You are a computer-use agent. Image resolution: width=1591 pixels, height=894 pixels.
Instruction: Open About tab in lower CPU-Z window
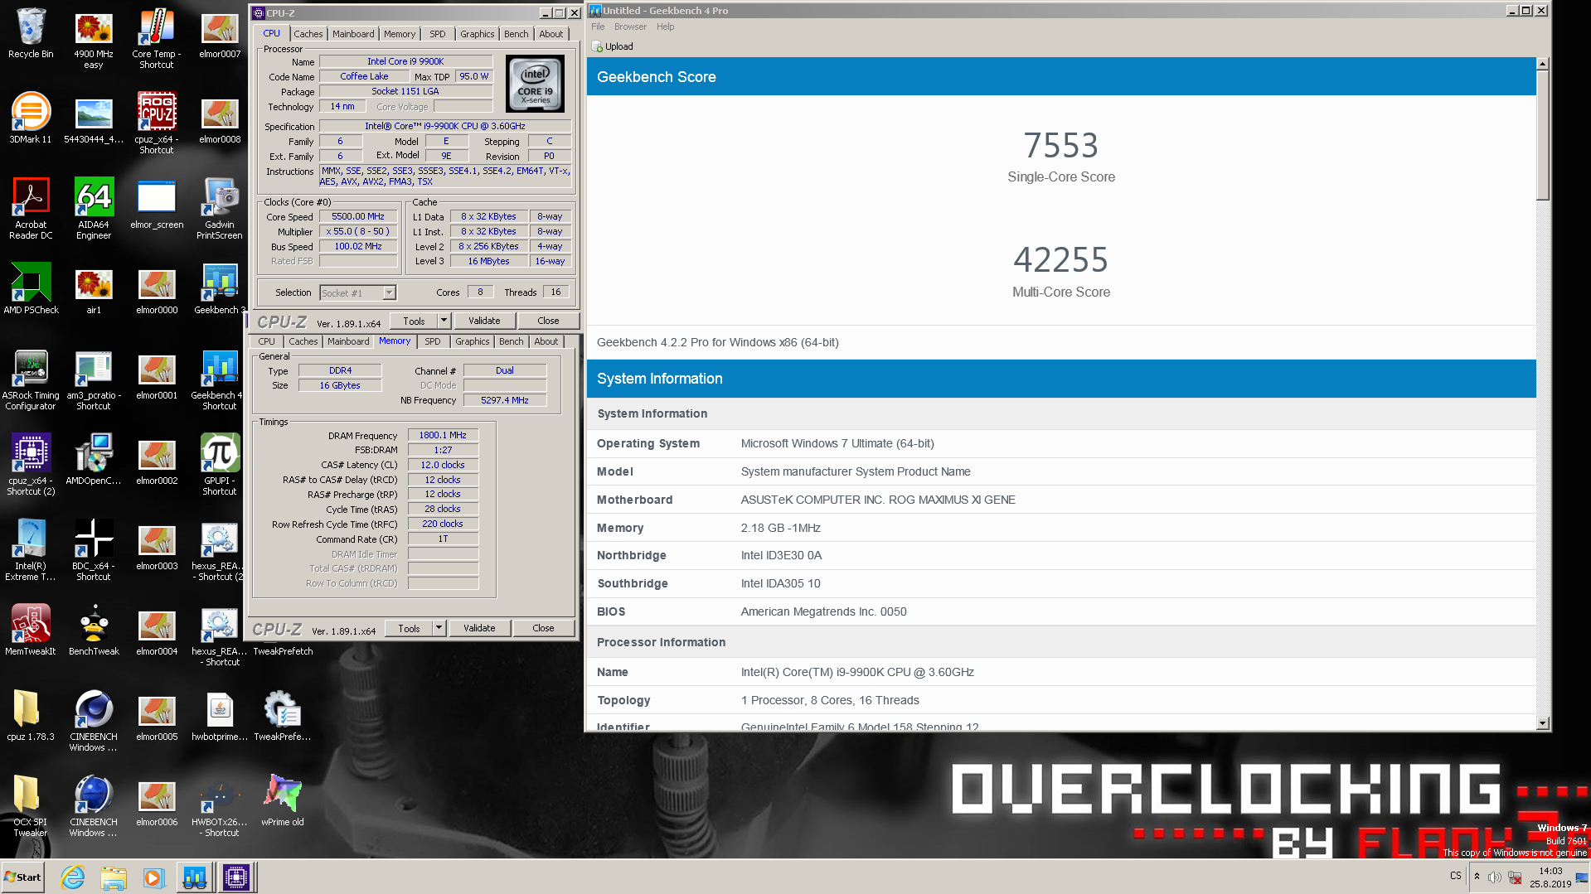coord(546,341)
